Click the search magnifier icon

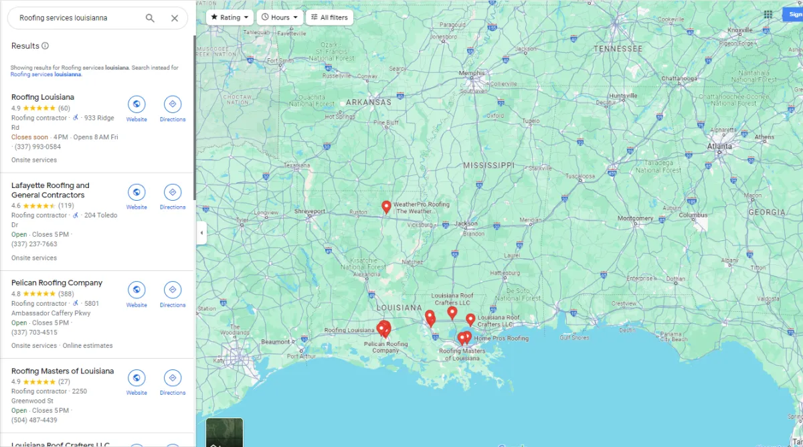150,18
